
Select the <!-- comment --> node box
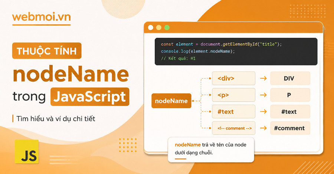[x=234, y=128]
